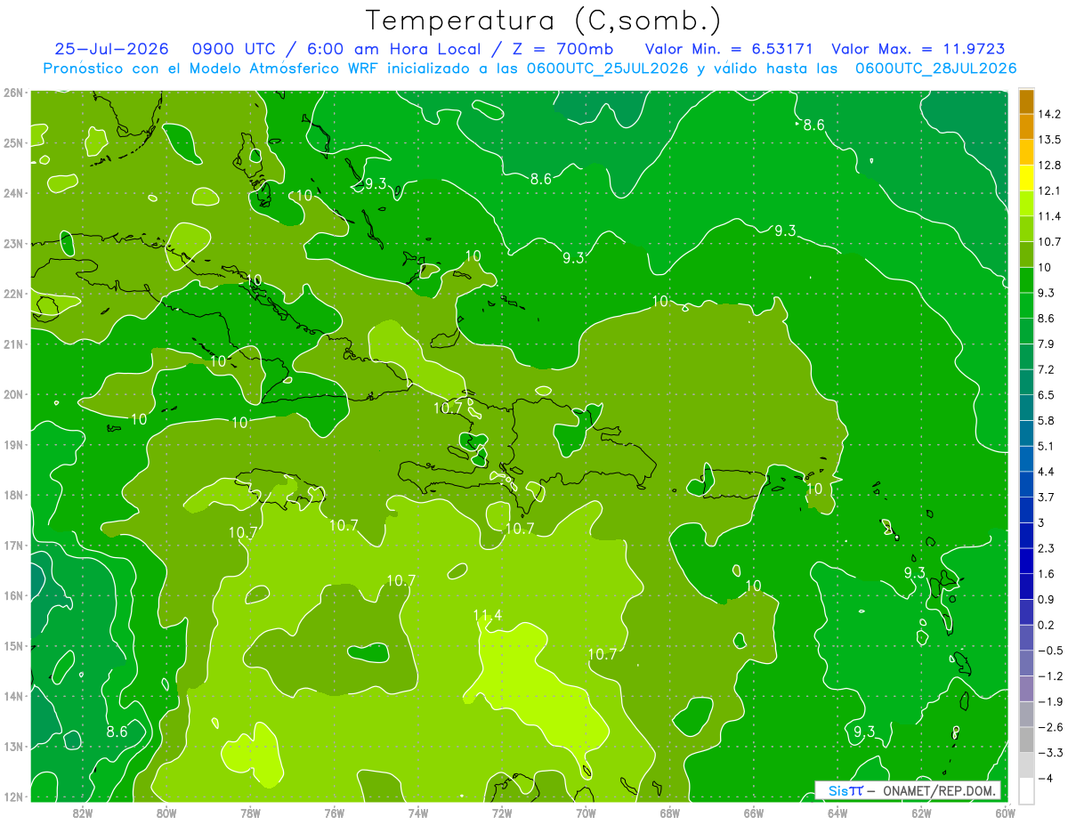Viewport: 1068px width, 825px height.
Task: Click the "70W" longitude axis label
Action: 586,813
